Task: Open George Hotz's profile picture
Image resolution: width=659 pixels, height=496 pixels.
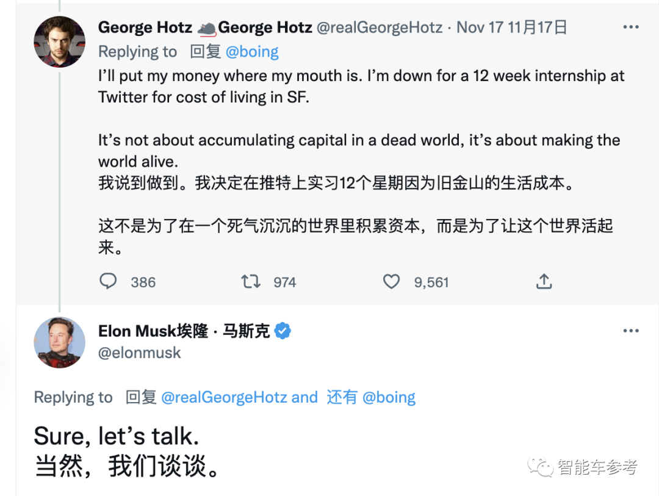Action: click(x=59, y=41)
